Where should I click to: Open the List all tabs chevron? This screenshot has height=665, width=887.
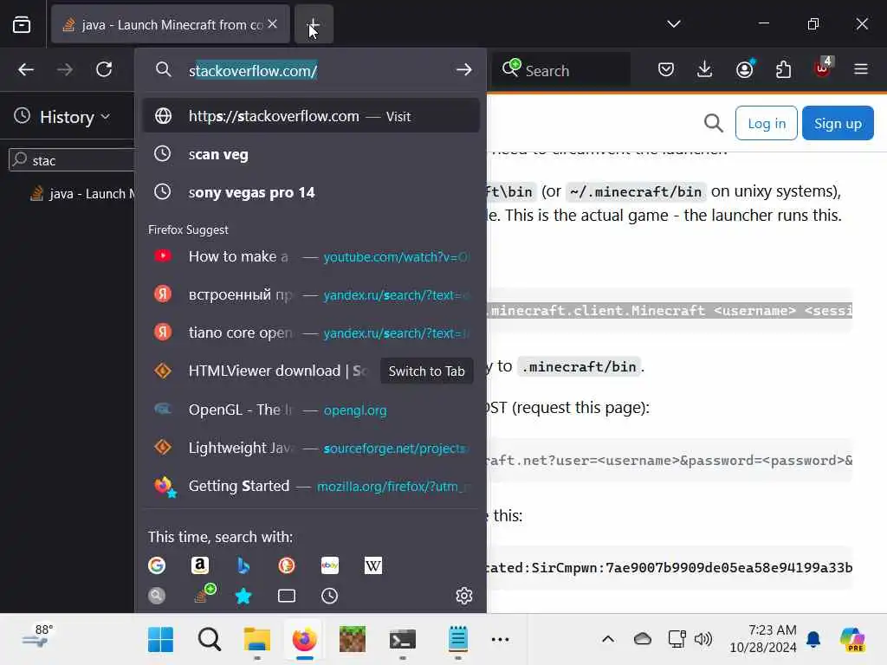click(x=673, y=23)
